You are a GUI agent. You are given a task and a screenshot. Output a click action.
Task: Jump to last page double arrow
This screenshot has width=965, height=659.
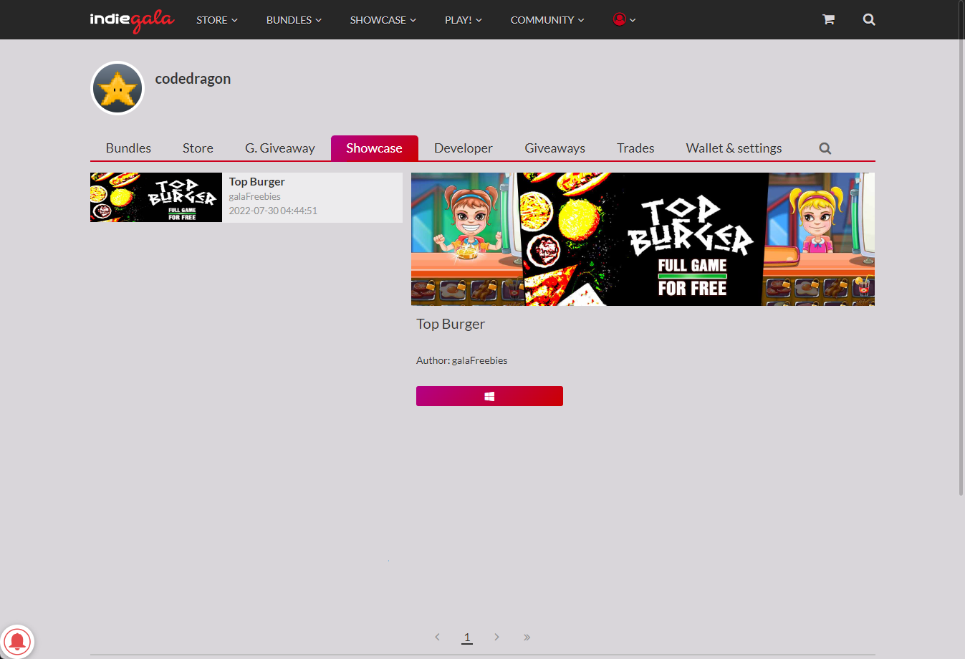click(x=527, y=637)
